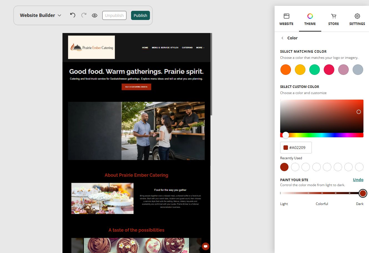Open the STORE tab
This screenshot has height=253, width=369.
pos(333,19)
